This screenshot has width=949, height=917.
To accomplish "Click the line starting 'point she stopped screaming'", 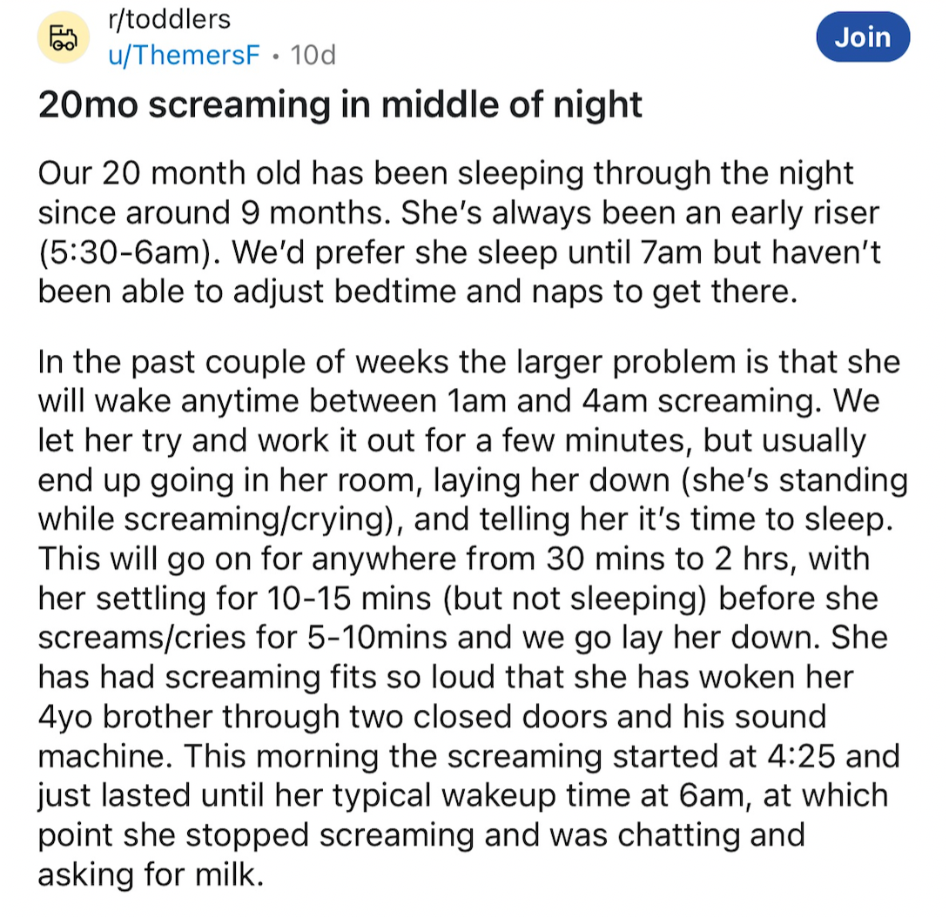I will pyautogui.click(x=421, y=835).
